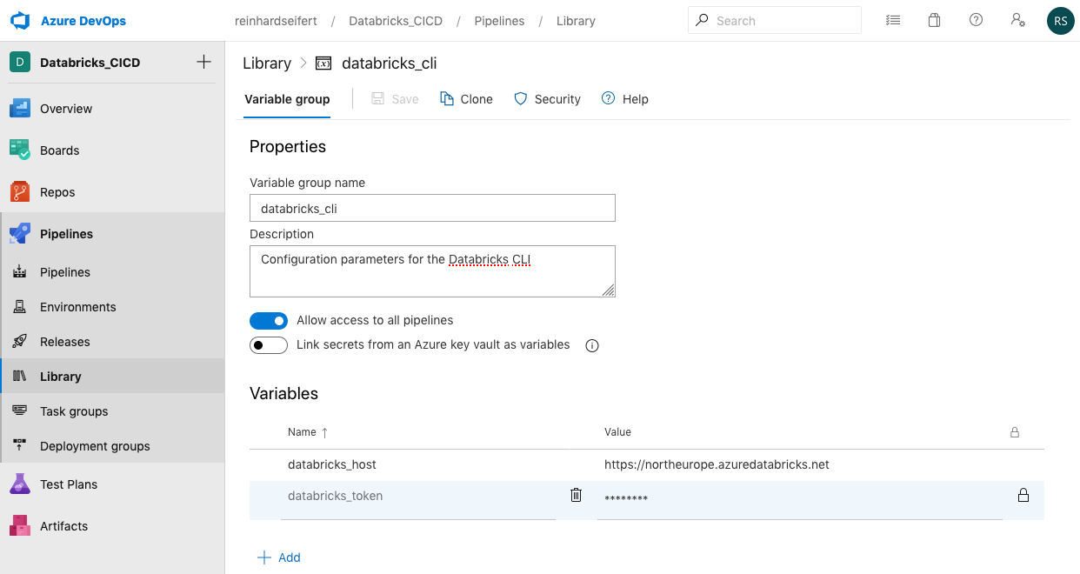Click the Azure DevOps logo

click(x=20, y=20)
